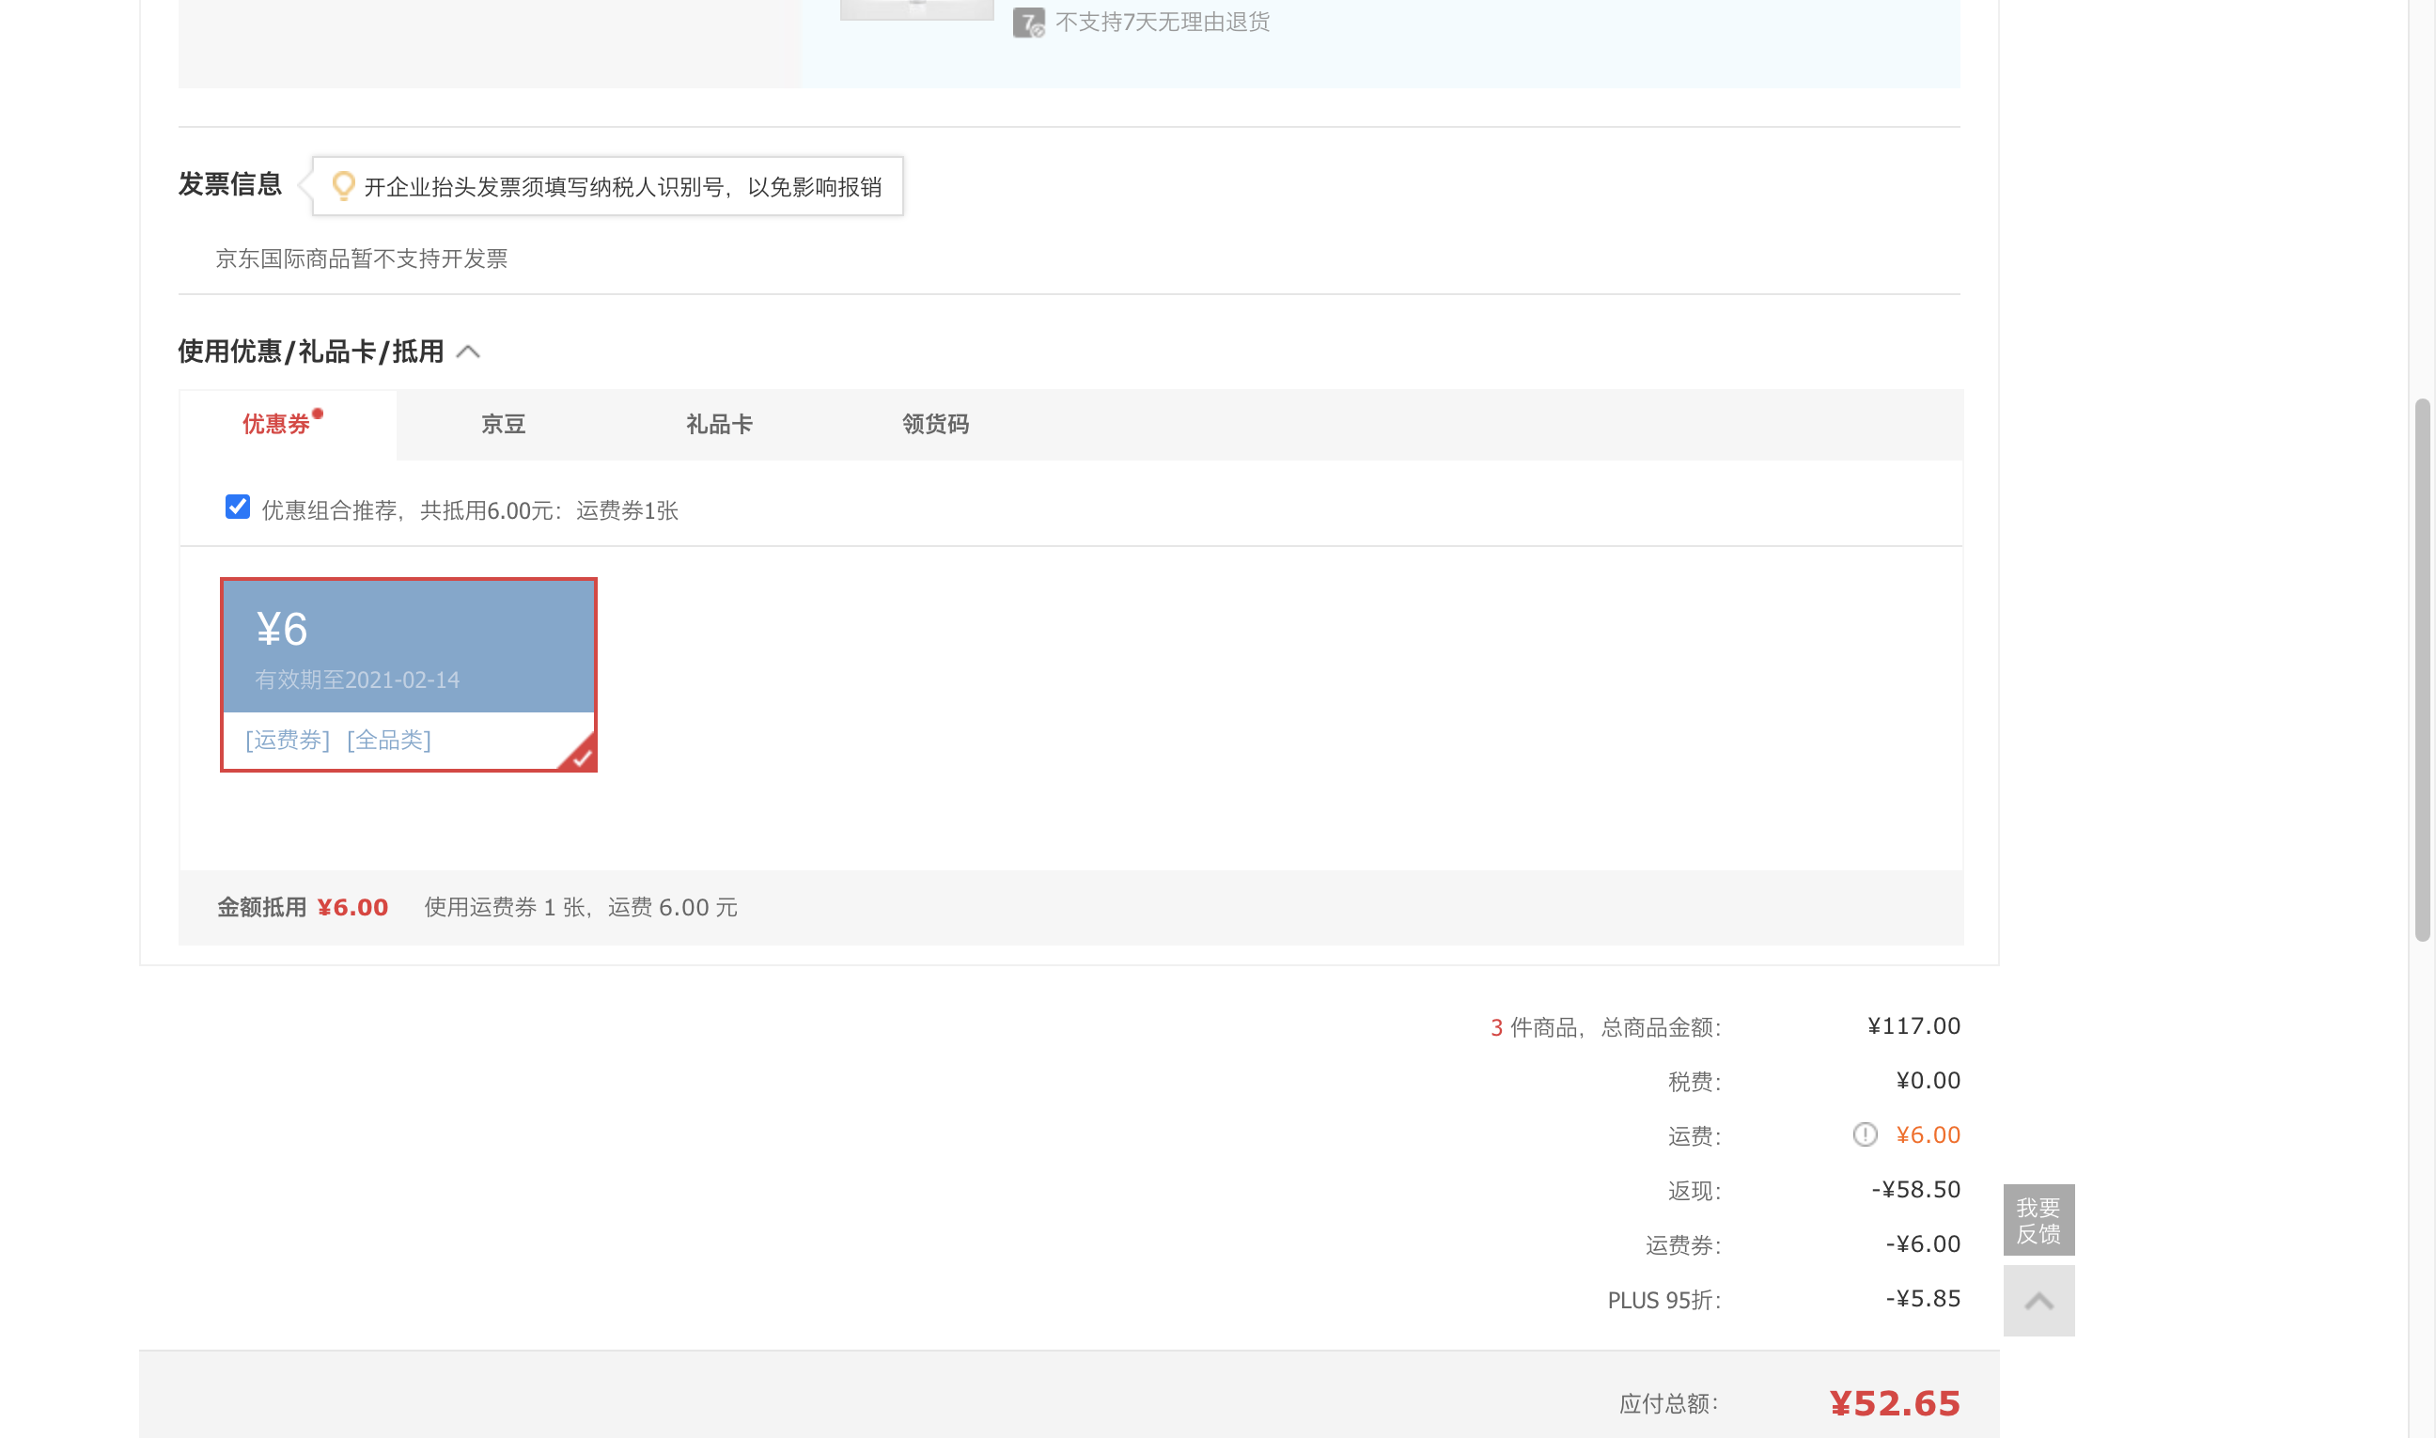Viewport: 2436px width, 1438px height.
Task: Open the 我要反馈 feedback button
Action: click(x=2038, y=1220)
